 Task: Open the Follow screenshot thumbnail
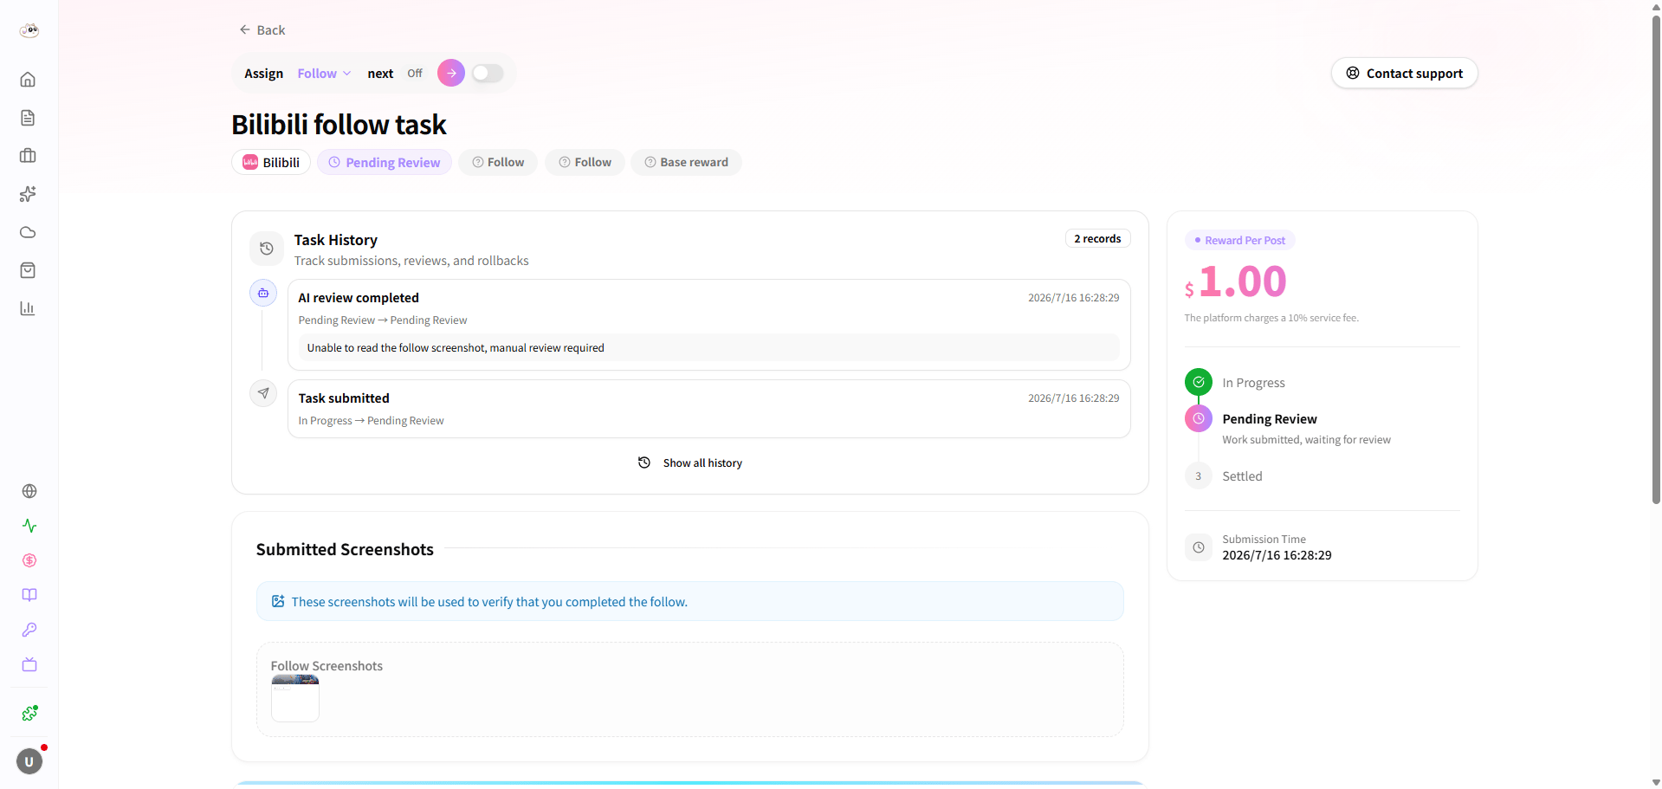295,699
